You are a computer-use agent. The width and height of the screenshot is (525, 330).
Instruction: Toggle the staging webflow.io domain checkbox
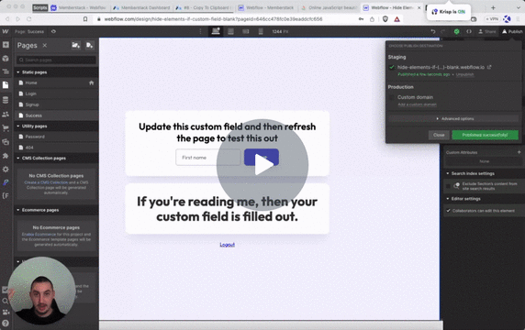(x=391, y=67)
